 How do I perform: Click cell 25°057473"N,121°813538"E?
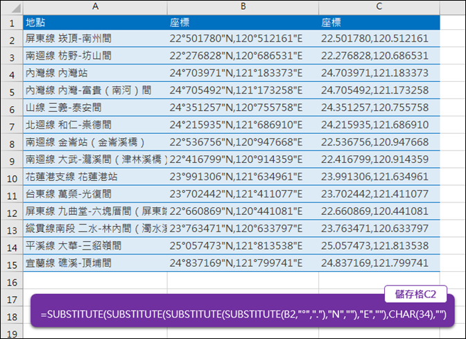[243, 245]
